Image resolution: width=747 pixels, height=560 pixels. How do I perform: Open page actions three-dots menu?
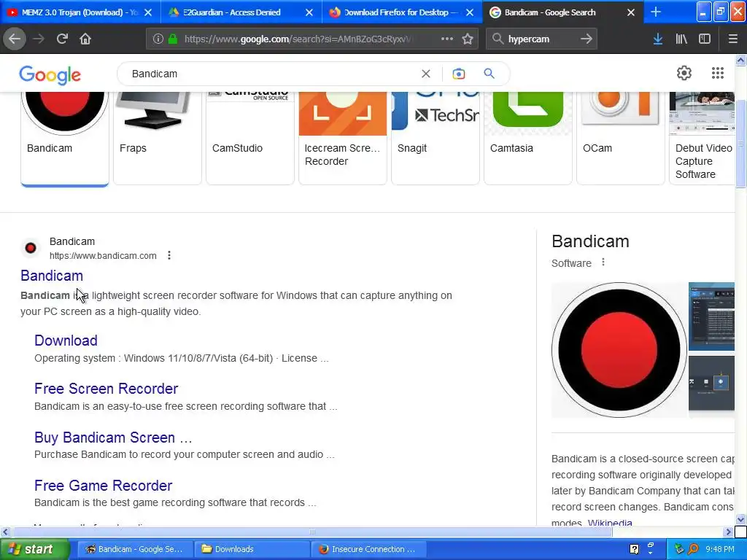point(447,39)
